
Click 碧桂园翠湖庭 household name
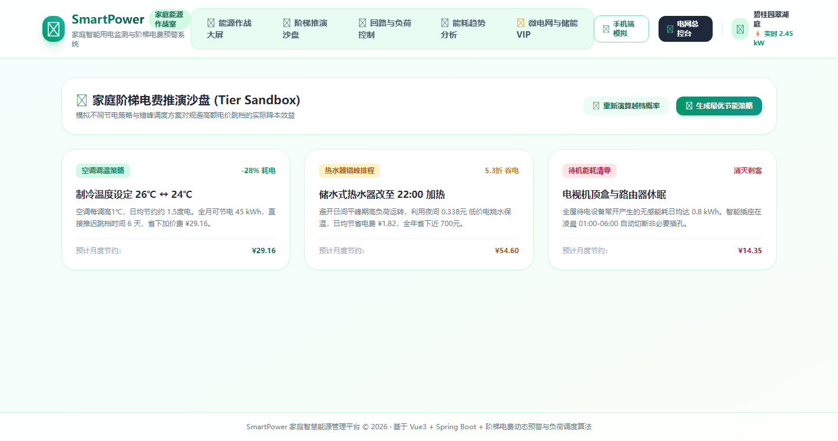772,19
